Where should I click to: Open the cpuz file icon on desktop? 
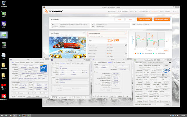4,56
